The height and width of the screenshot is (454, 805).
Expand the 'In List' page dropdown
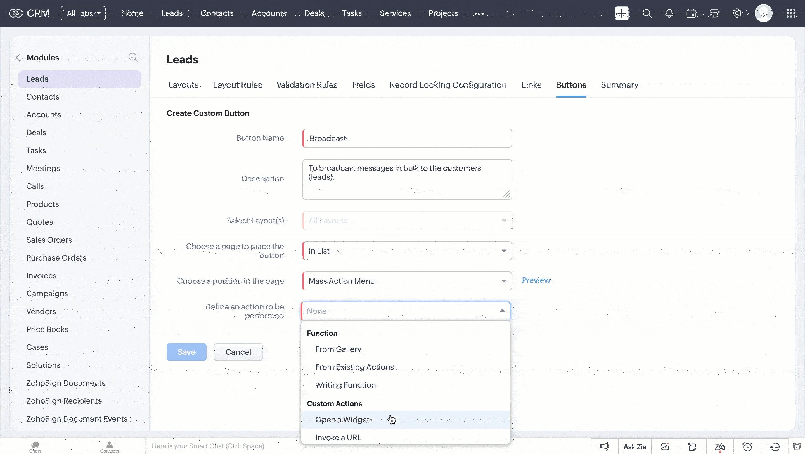tap(407, 250)
